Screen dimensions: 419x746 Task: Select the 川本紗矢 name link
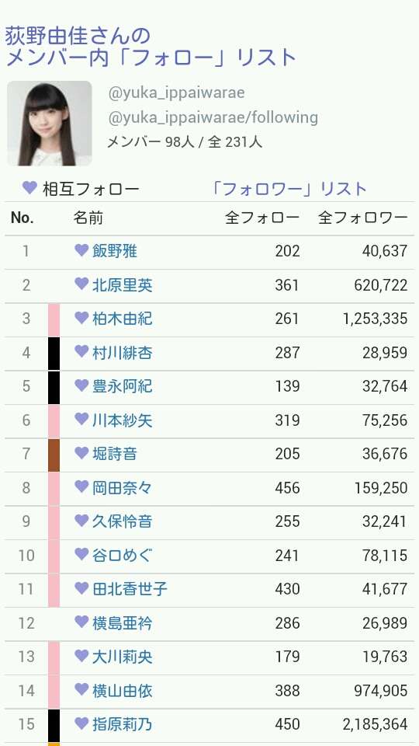[122, 420]
